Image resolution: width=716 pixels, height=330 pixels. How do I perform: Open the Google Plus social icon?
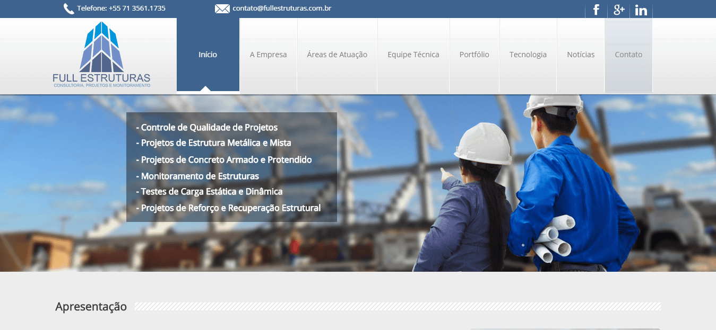[618, 10]
